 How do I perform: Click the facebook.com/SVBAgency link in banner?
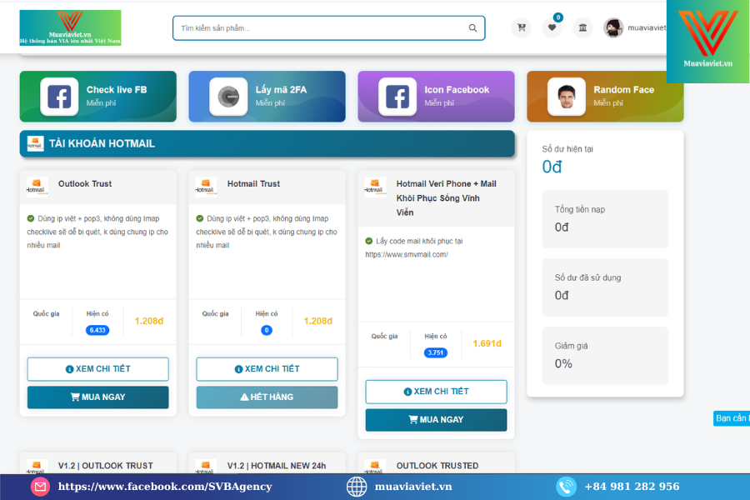[x=165, y=487]
